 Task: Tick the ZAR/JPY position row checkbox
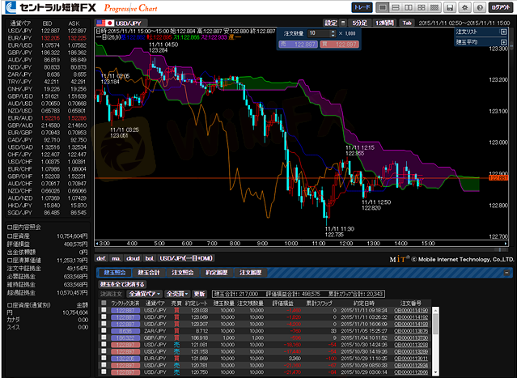[x=103, y=330]
